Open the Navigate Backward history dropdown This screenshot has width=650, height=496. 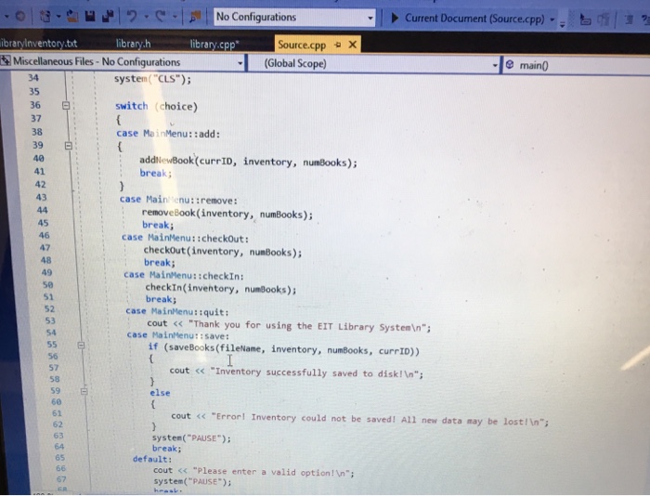(6, 16)
